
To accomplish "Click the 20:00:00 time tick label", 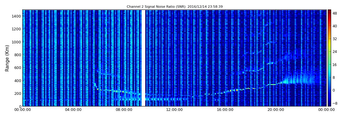I will [x=276, y=110].
